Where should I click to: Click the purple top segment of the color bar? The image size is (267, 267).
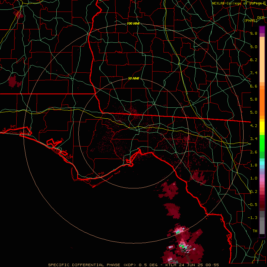click(x=262, y=30)
